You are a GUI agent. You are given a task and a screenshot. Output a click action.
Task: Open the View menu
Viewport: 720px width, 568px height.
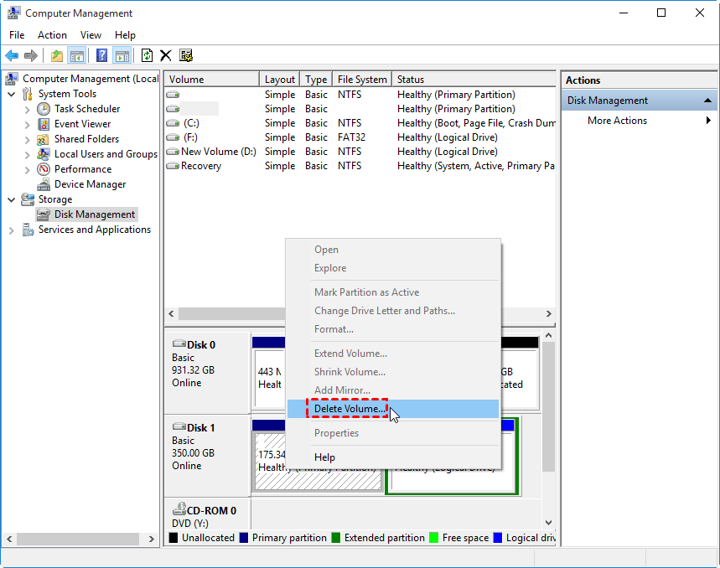coord(91,35)
